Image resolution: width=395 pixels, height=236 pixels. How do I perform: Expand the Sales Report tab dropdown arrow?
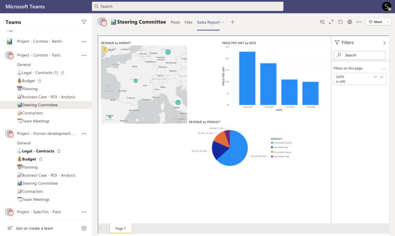click(x=223, y=22)
